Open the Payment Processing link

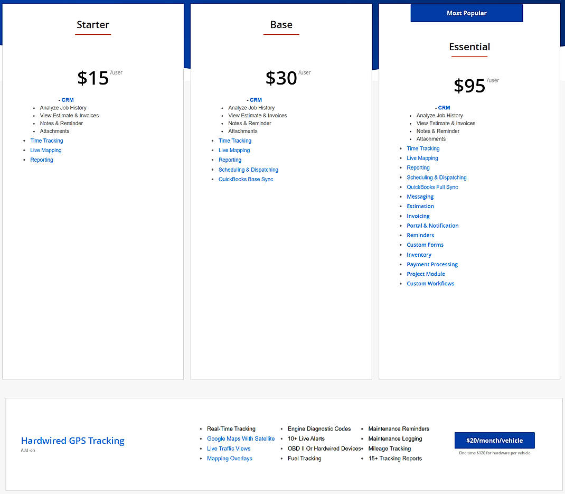click(432, 264)
